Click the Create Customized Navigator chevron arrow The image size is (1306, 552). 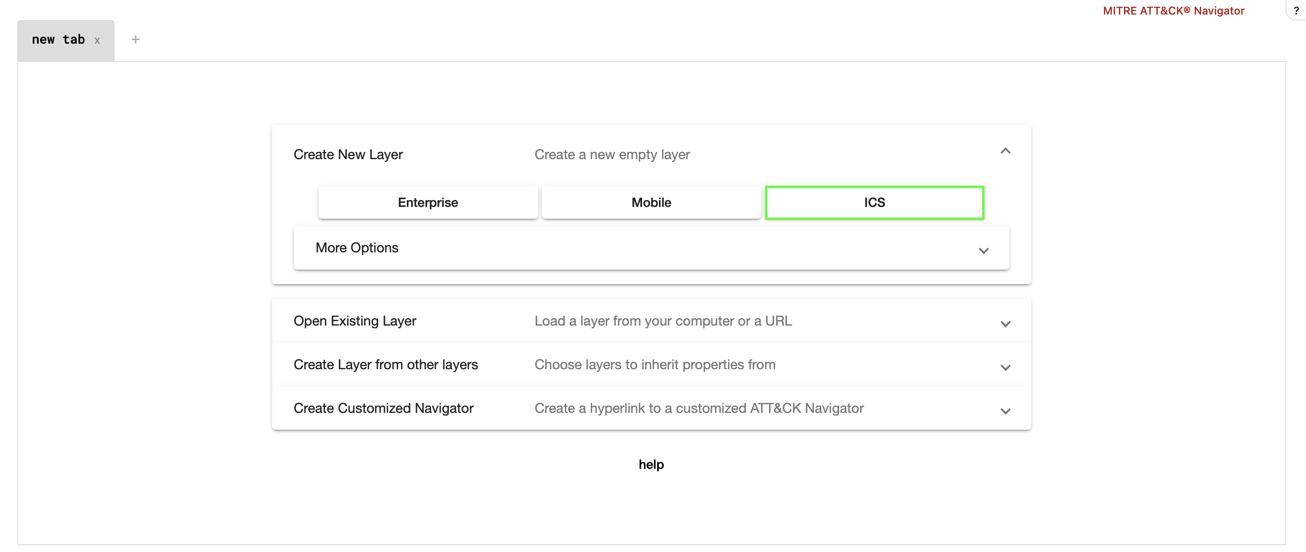coord(1005,411)
